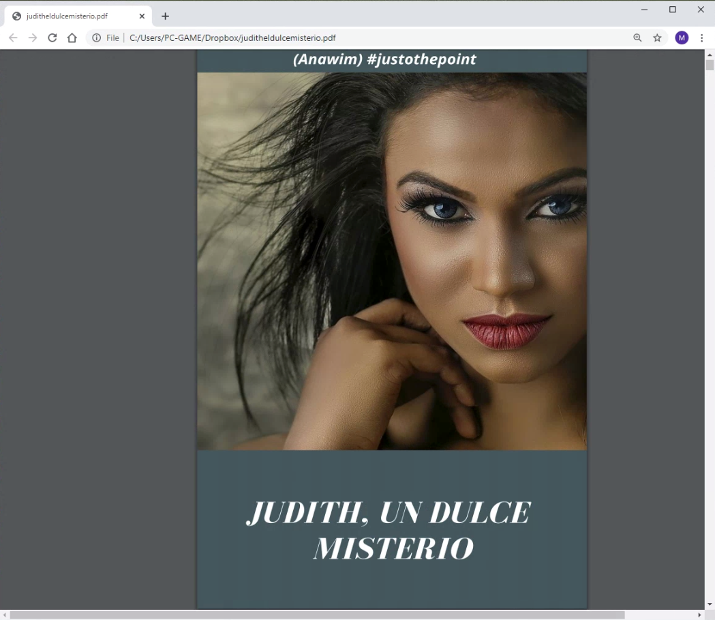715x620 pixels.
Task: Open Chrome's three-dot menu
Action: click(702, 38)
